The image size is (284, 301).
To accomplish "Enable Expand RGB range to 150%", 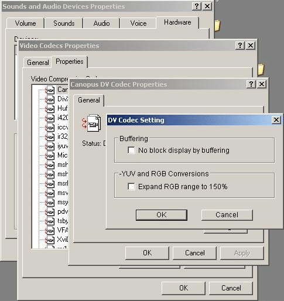I will [131, 186].
